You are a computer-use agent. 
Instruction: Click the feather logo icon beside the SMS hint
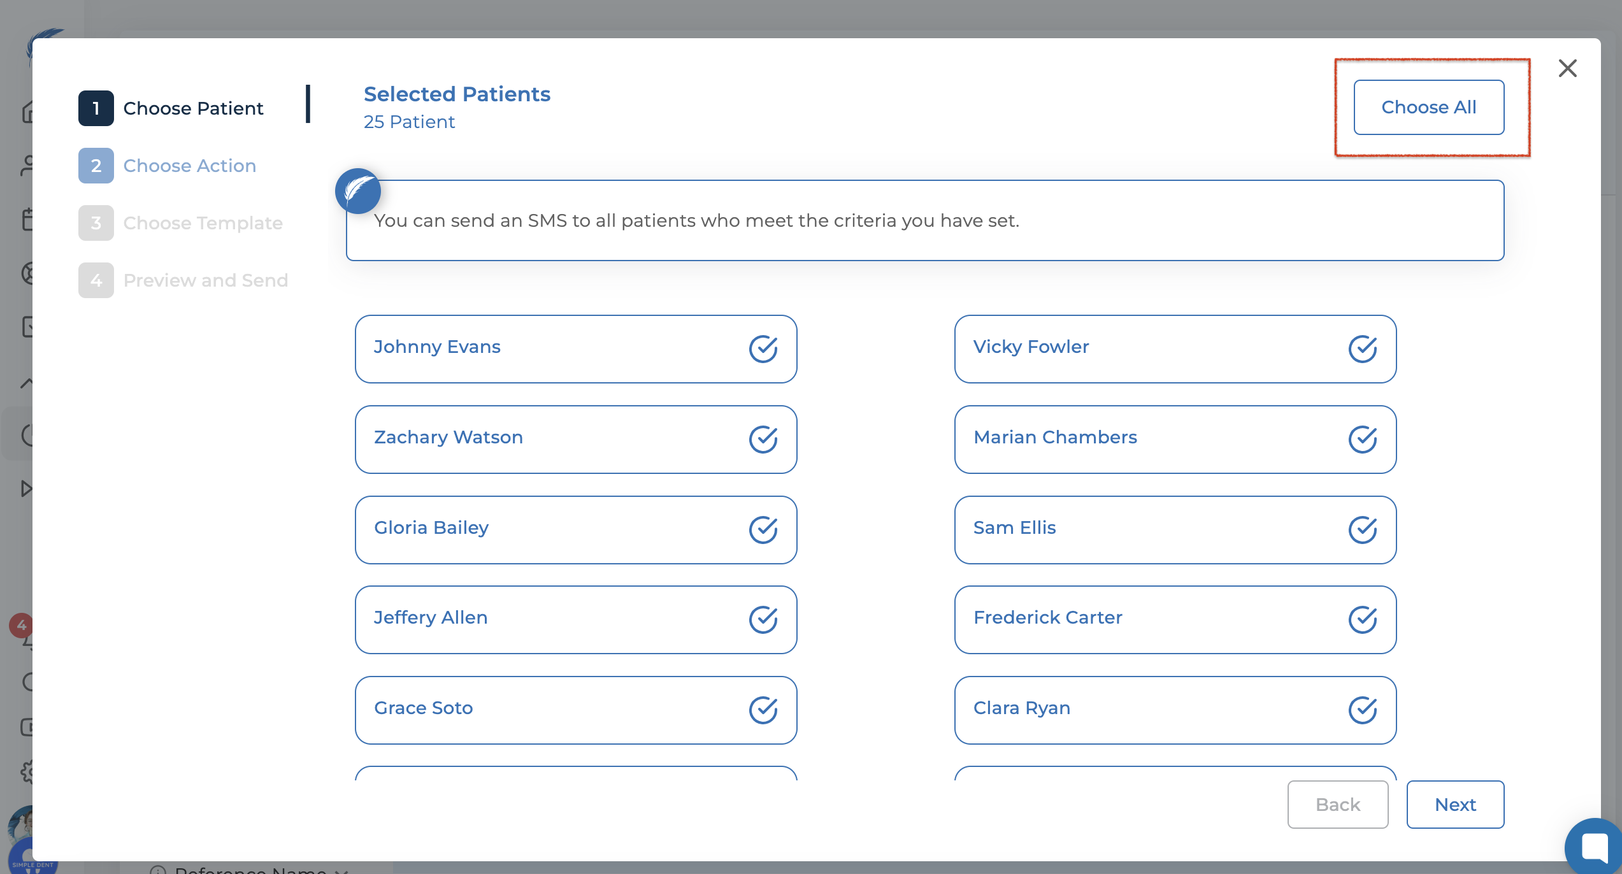tap(358, 191)
